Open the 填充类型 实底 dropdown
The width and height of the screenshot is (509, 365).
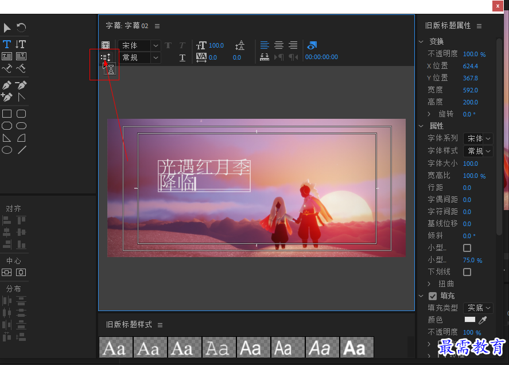478,308
